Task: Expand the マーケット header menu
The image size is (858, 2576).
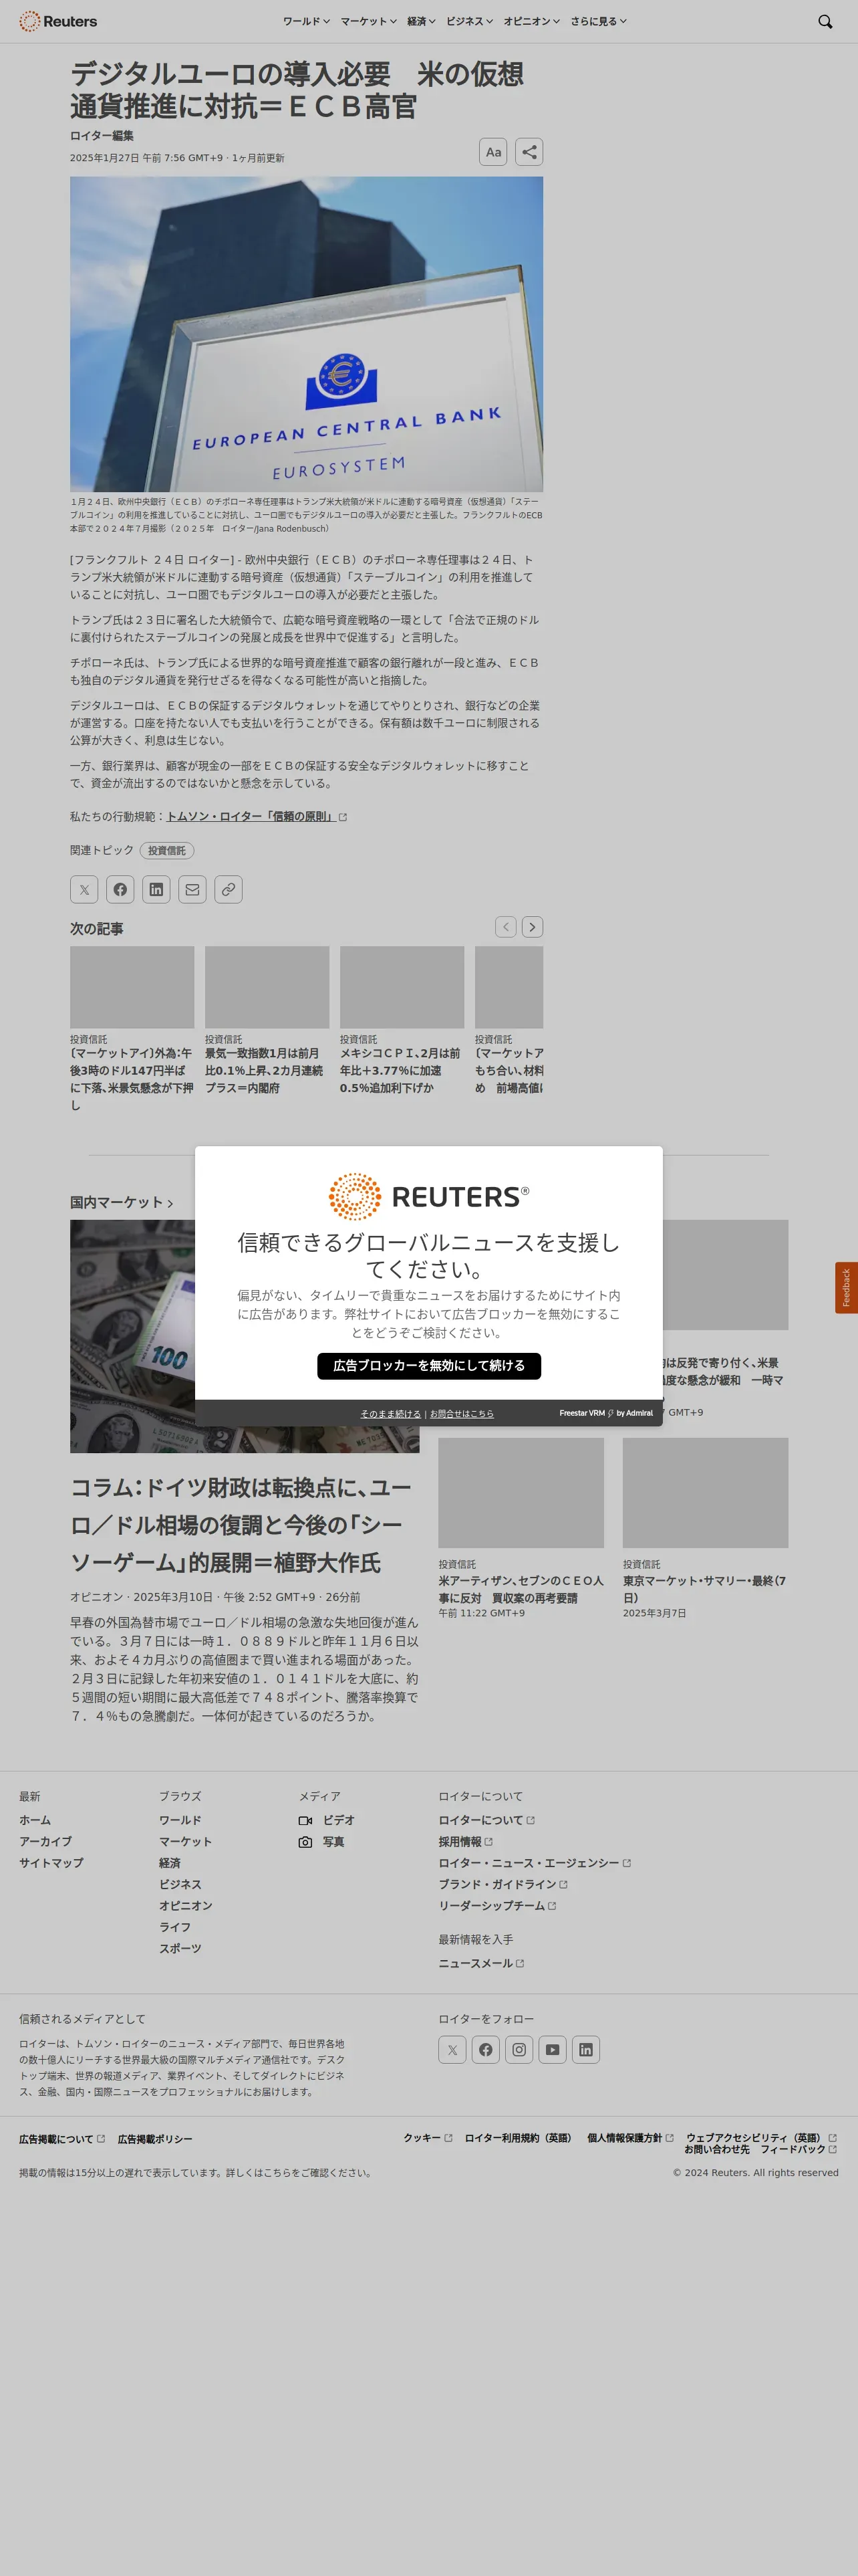Action: (x=369, y=21)
